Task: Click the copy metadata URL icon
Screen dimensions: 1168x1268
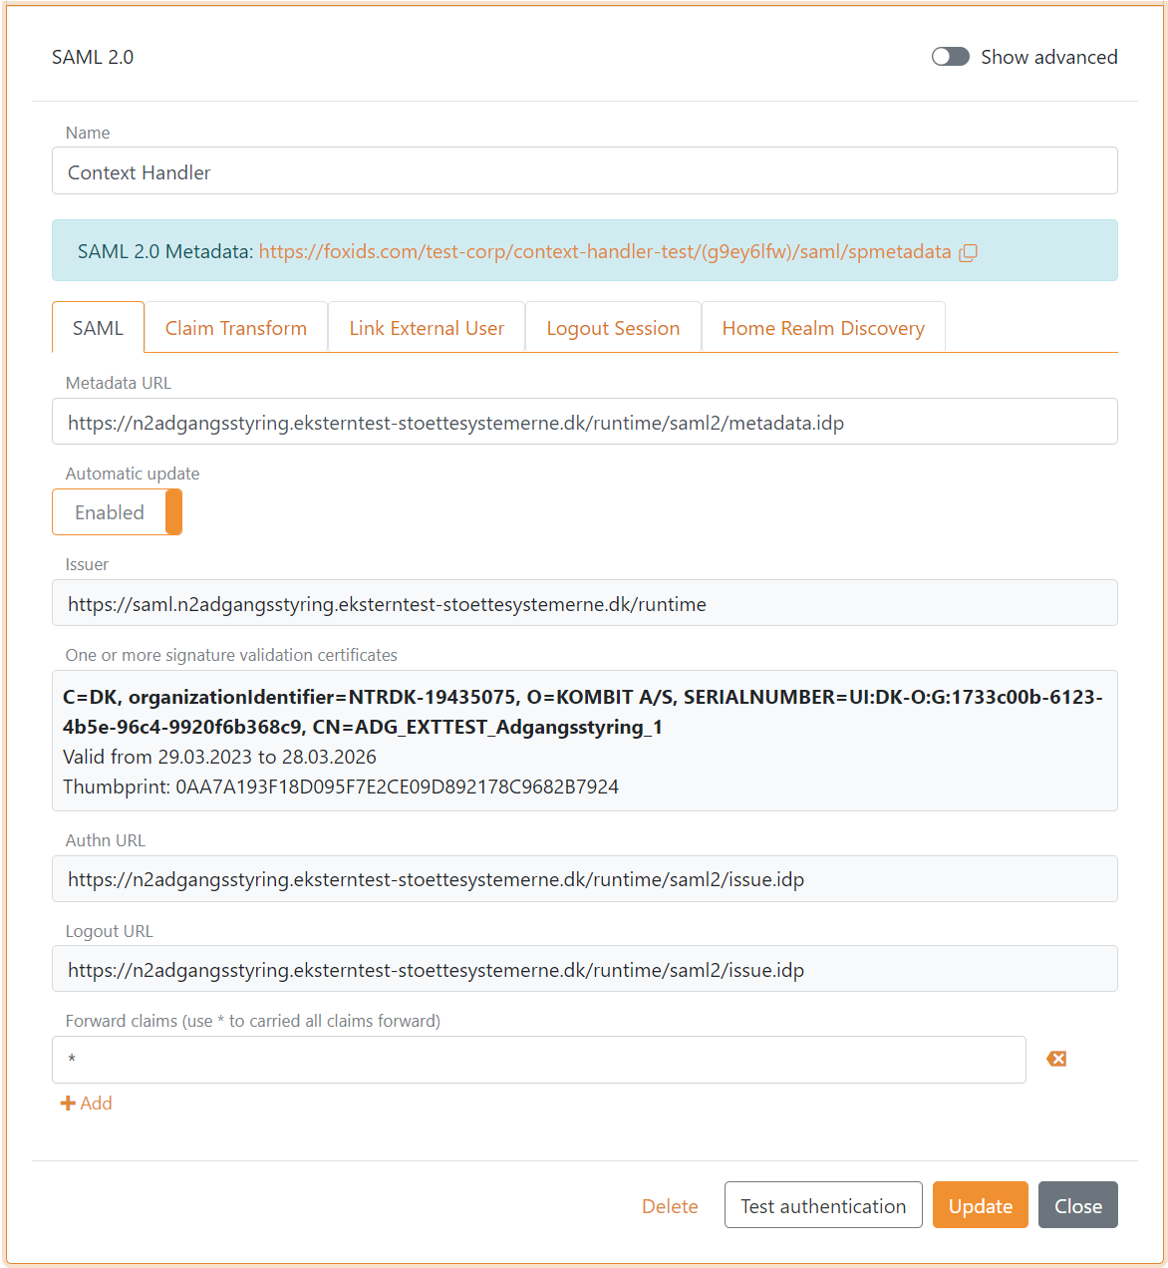Action: (968, 252)
